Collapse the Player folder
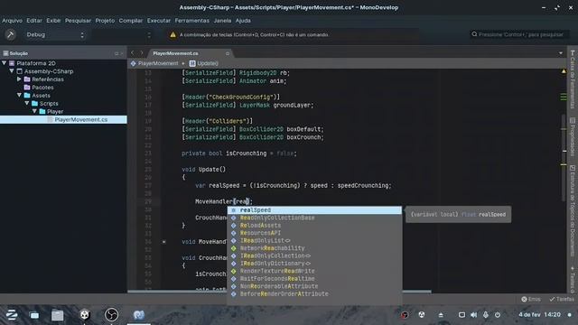The height and width of the screenshot is (325, 578). coord(34,111)
